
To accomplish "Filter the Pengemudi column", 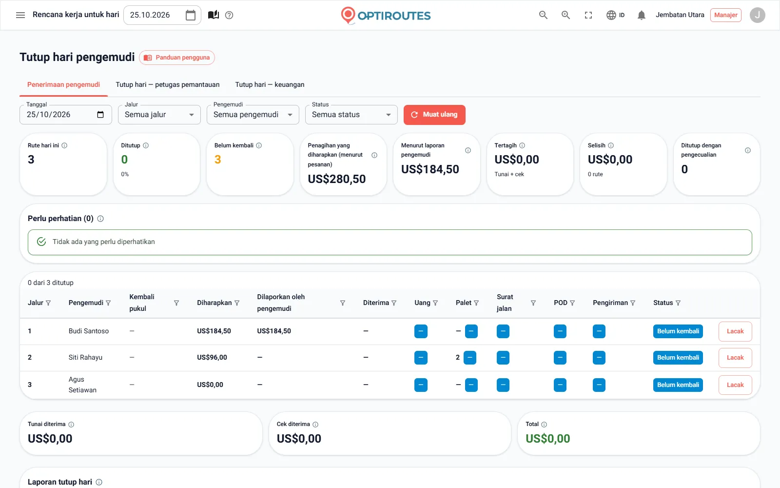I will 108,303.
